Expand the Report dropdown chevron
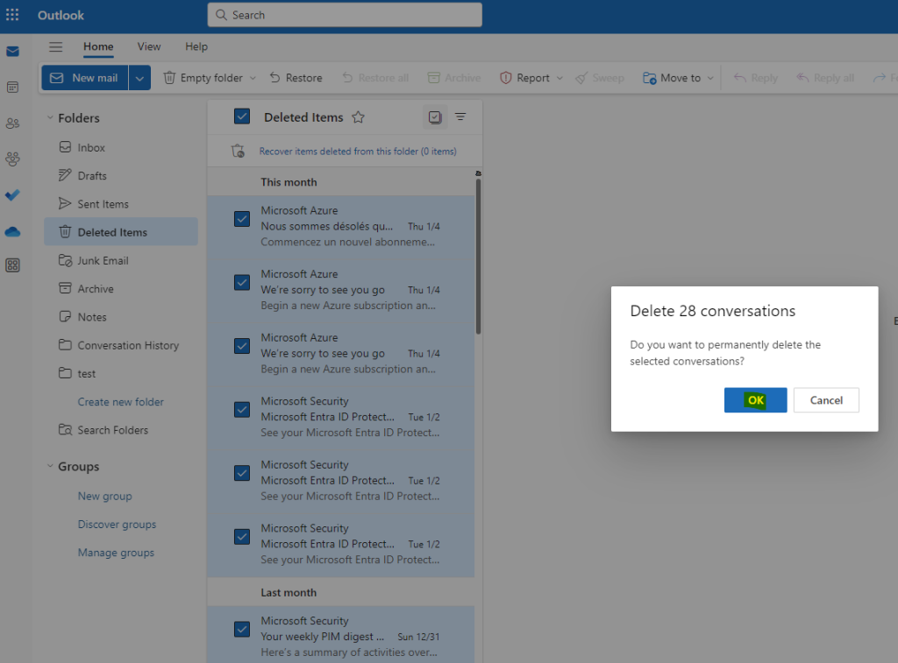 tap(559, 78)
